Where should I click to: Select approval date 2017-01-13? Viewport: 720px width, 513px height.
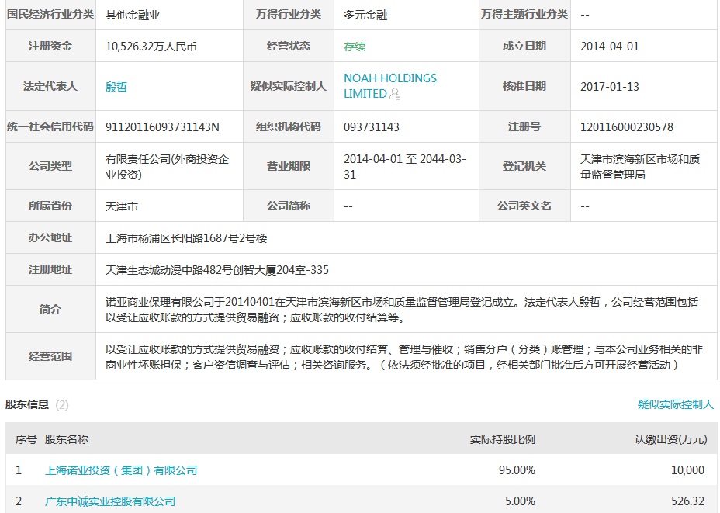610,87
